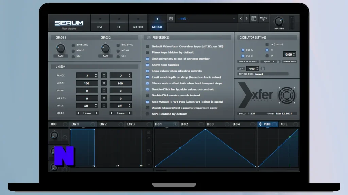Toggle S&H checkbox for Chaos 1

click(x=73, y=57)
